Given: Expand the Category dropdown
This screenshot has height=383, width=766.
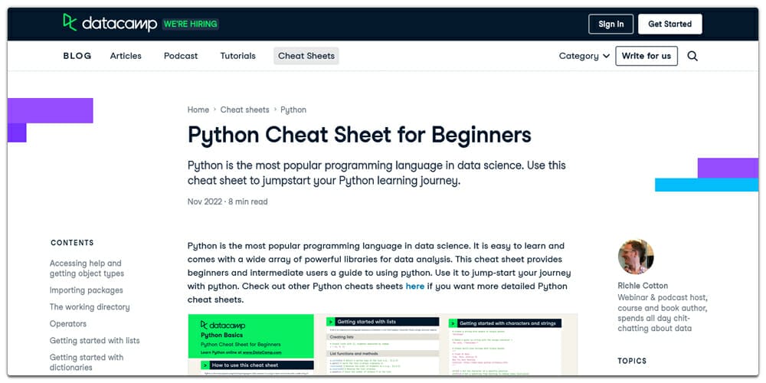Looking at the screenshot, I should pos(584,56).
